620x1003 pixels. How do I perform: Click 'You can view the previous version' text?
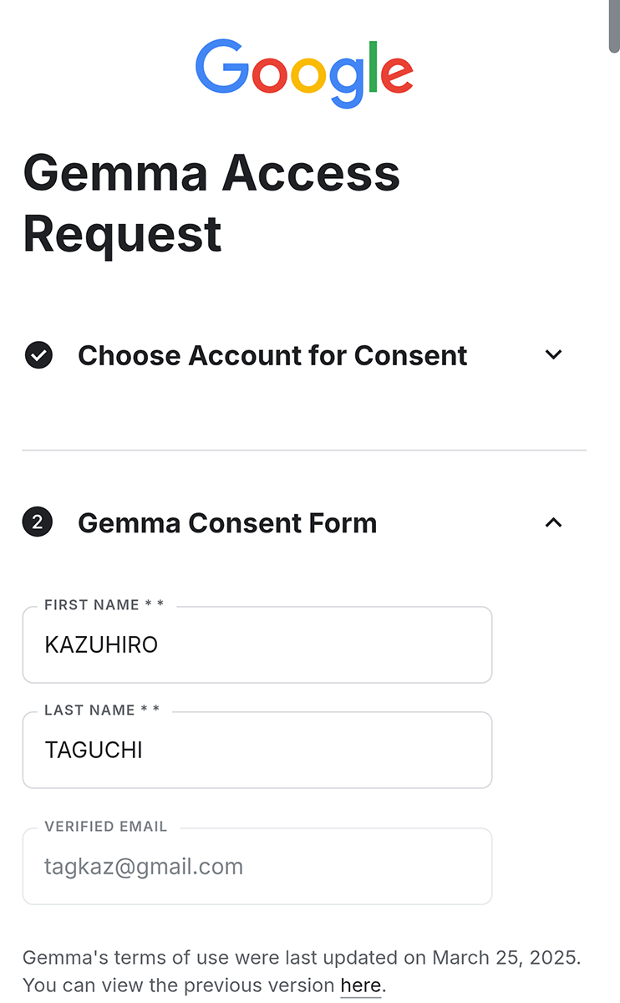(179, 985)
